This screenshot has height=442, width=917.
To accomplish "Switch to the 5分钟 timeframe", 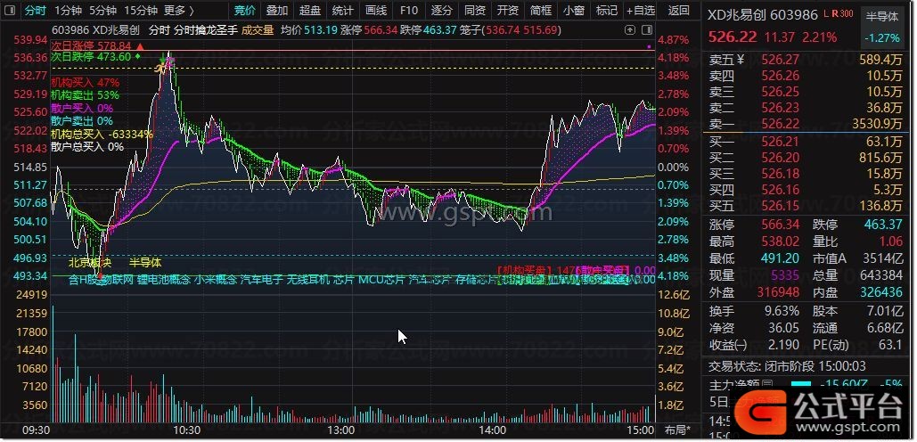I will pos(102,10).
